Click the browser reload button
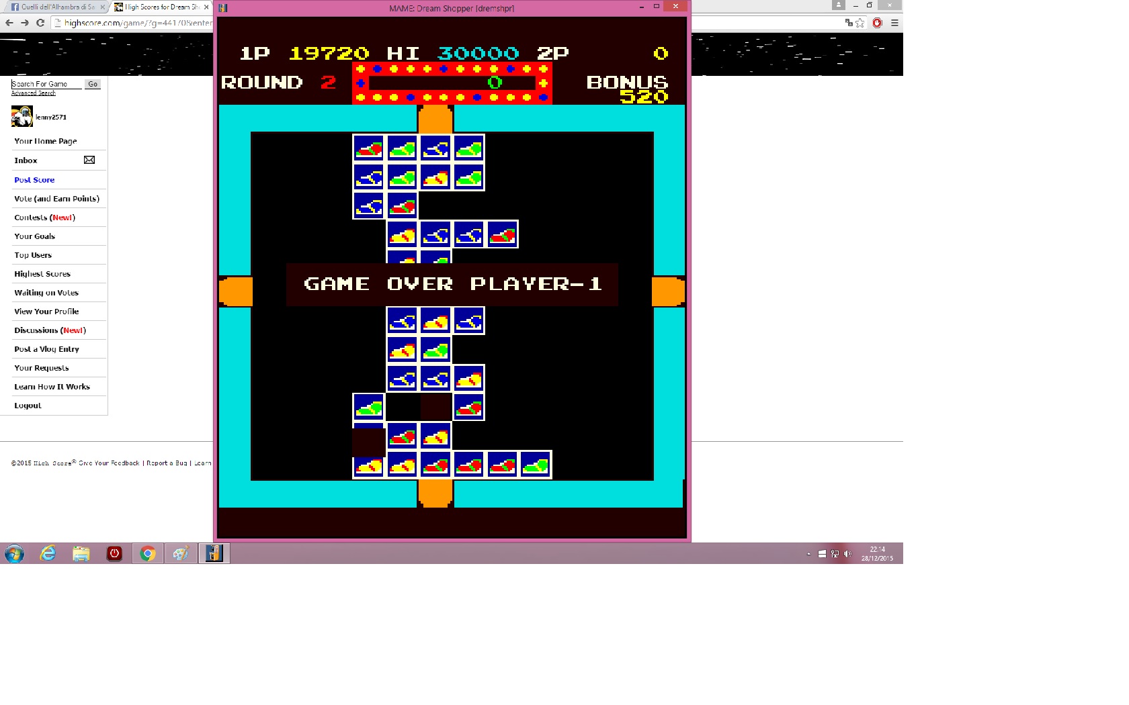This screenshot has width=1129, height=705. (40, 23)
